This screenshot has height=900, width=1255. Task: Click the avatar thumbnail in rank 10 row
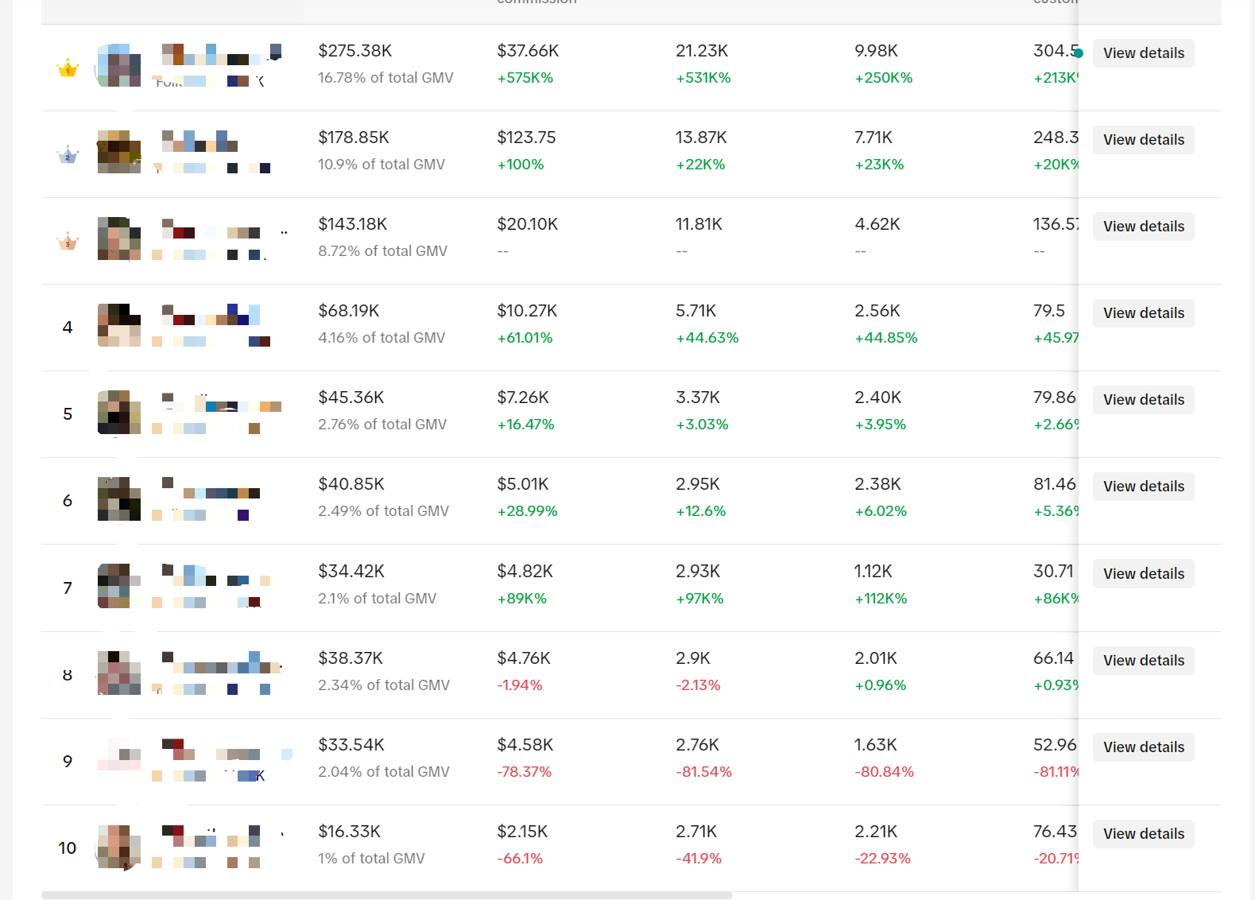(x=119, y=847)
